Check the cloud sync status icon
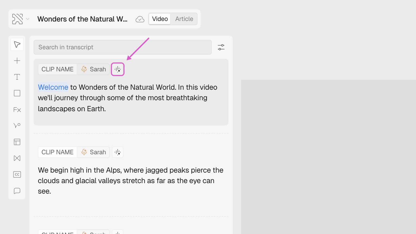This screenshot has height=234, width=416. click(x=140, y=19)
